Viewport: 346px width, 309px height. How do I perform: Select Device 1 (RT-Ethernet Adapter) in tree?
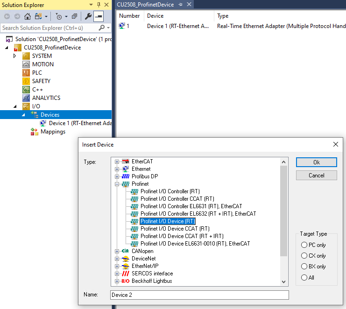(80, 123)
